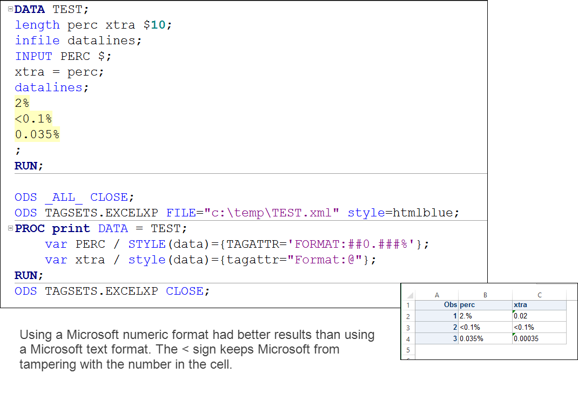Click the select-all corner of the spreadsheet

409,295
